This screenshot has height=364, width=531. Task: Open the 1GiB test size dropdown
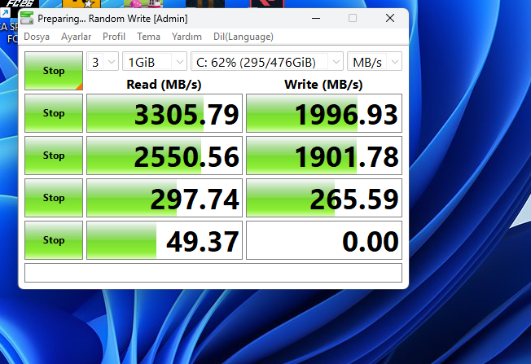tap(155, 61)
